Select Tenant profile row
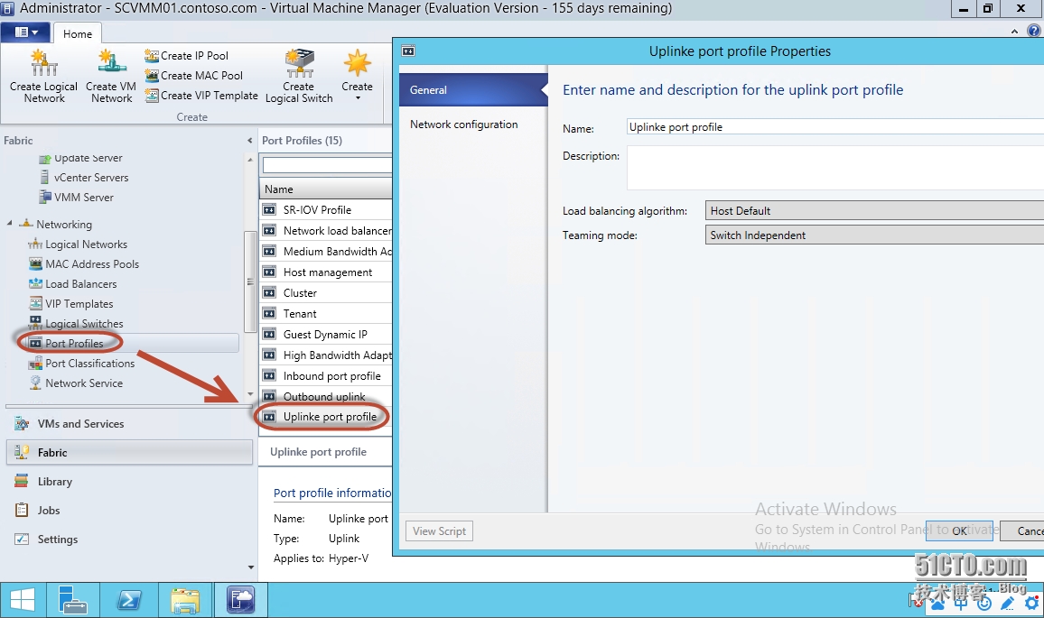Image resolution: width=1044 pixels, height=618 pixels. point(326,313)
